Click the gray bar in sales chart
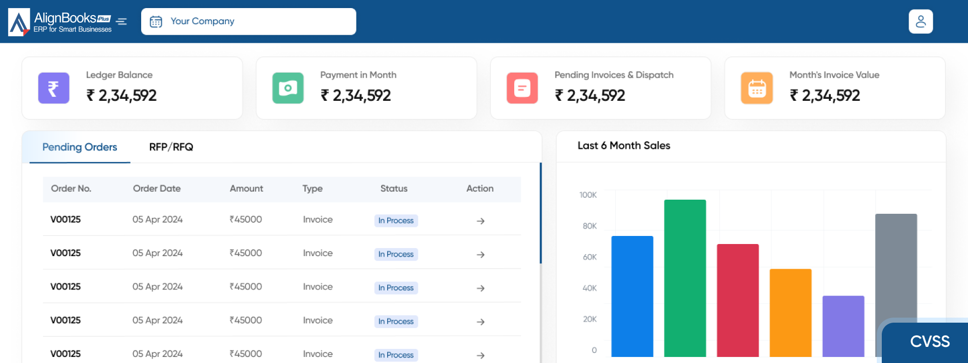 (x=896, y=267)
